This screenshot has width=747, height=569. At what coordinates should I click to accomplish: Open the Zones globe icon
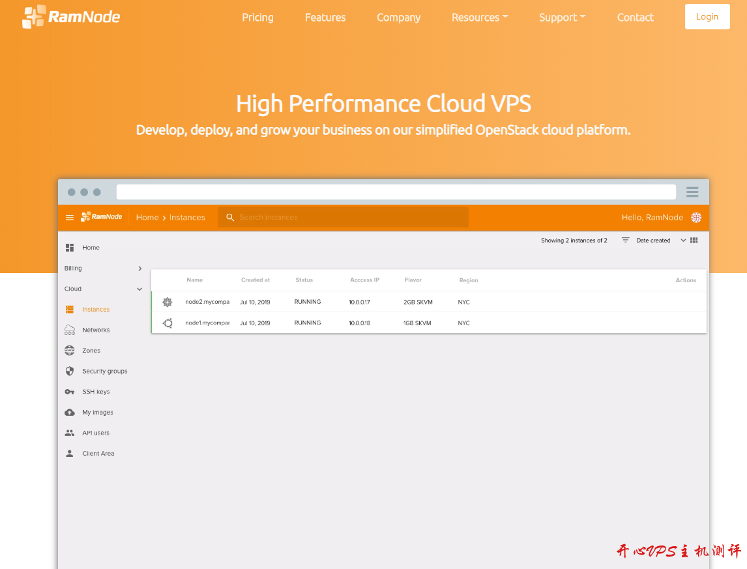click(70, 351)
